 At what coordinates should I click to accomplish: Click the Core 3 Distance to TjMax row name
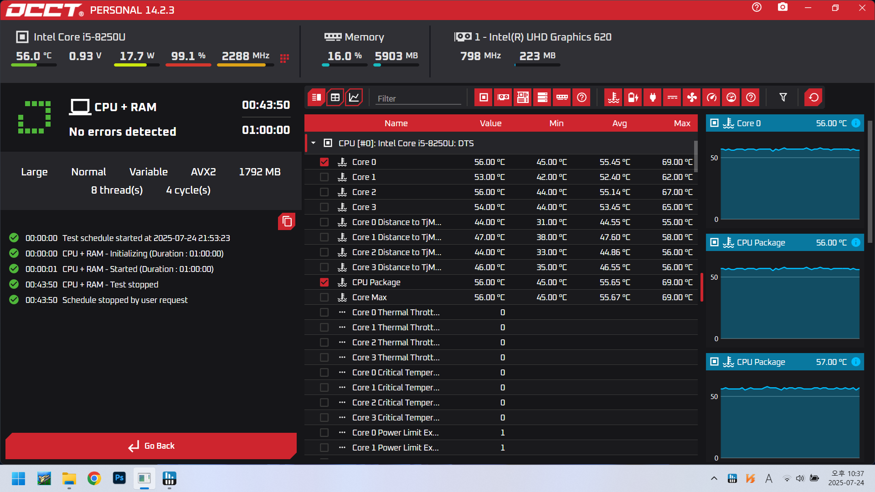tap(396, 267)
